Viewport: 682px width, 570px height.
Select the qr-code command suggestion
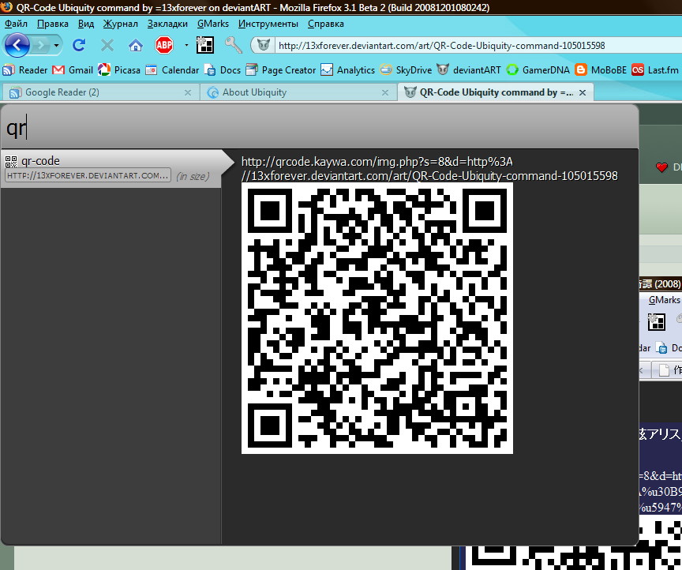pyautogui.click(x=111, y=168)
